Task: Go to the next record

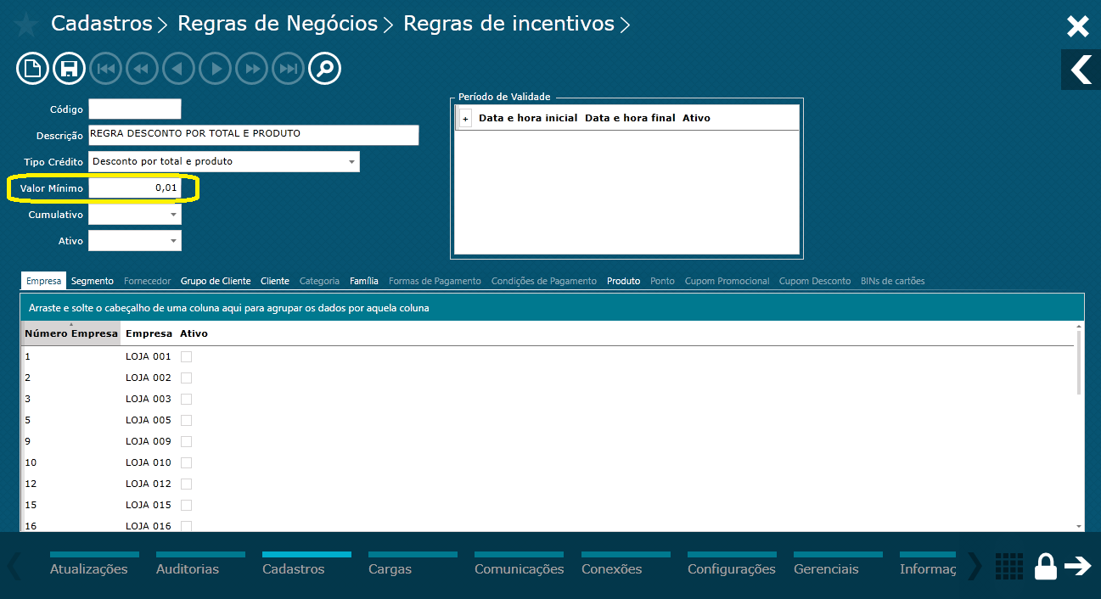Action: pos(216,69)
